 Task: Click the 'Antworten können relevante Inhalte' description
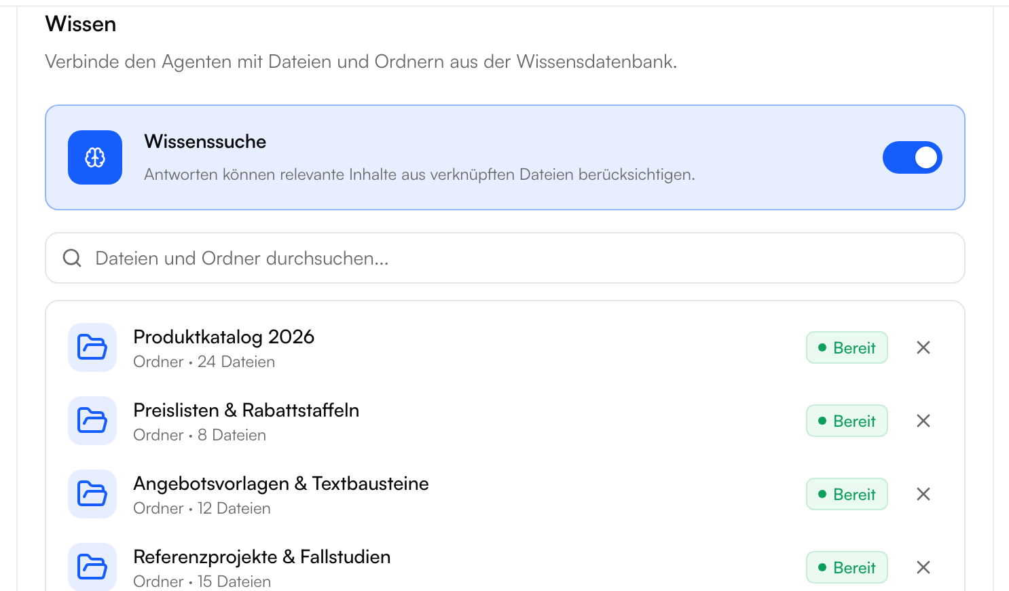(x=420, y=174)
